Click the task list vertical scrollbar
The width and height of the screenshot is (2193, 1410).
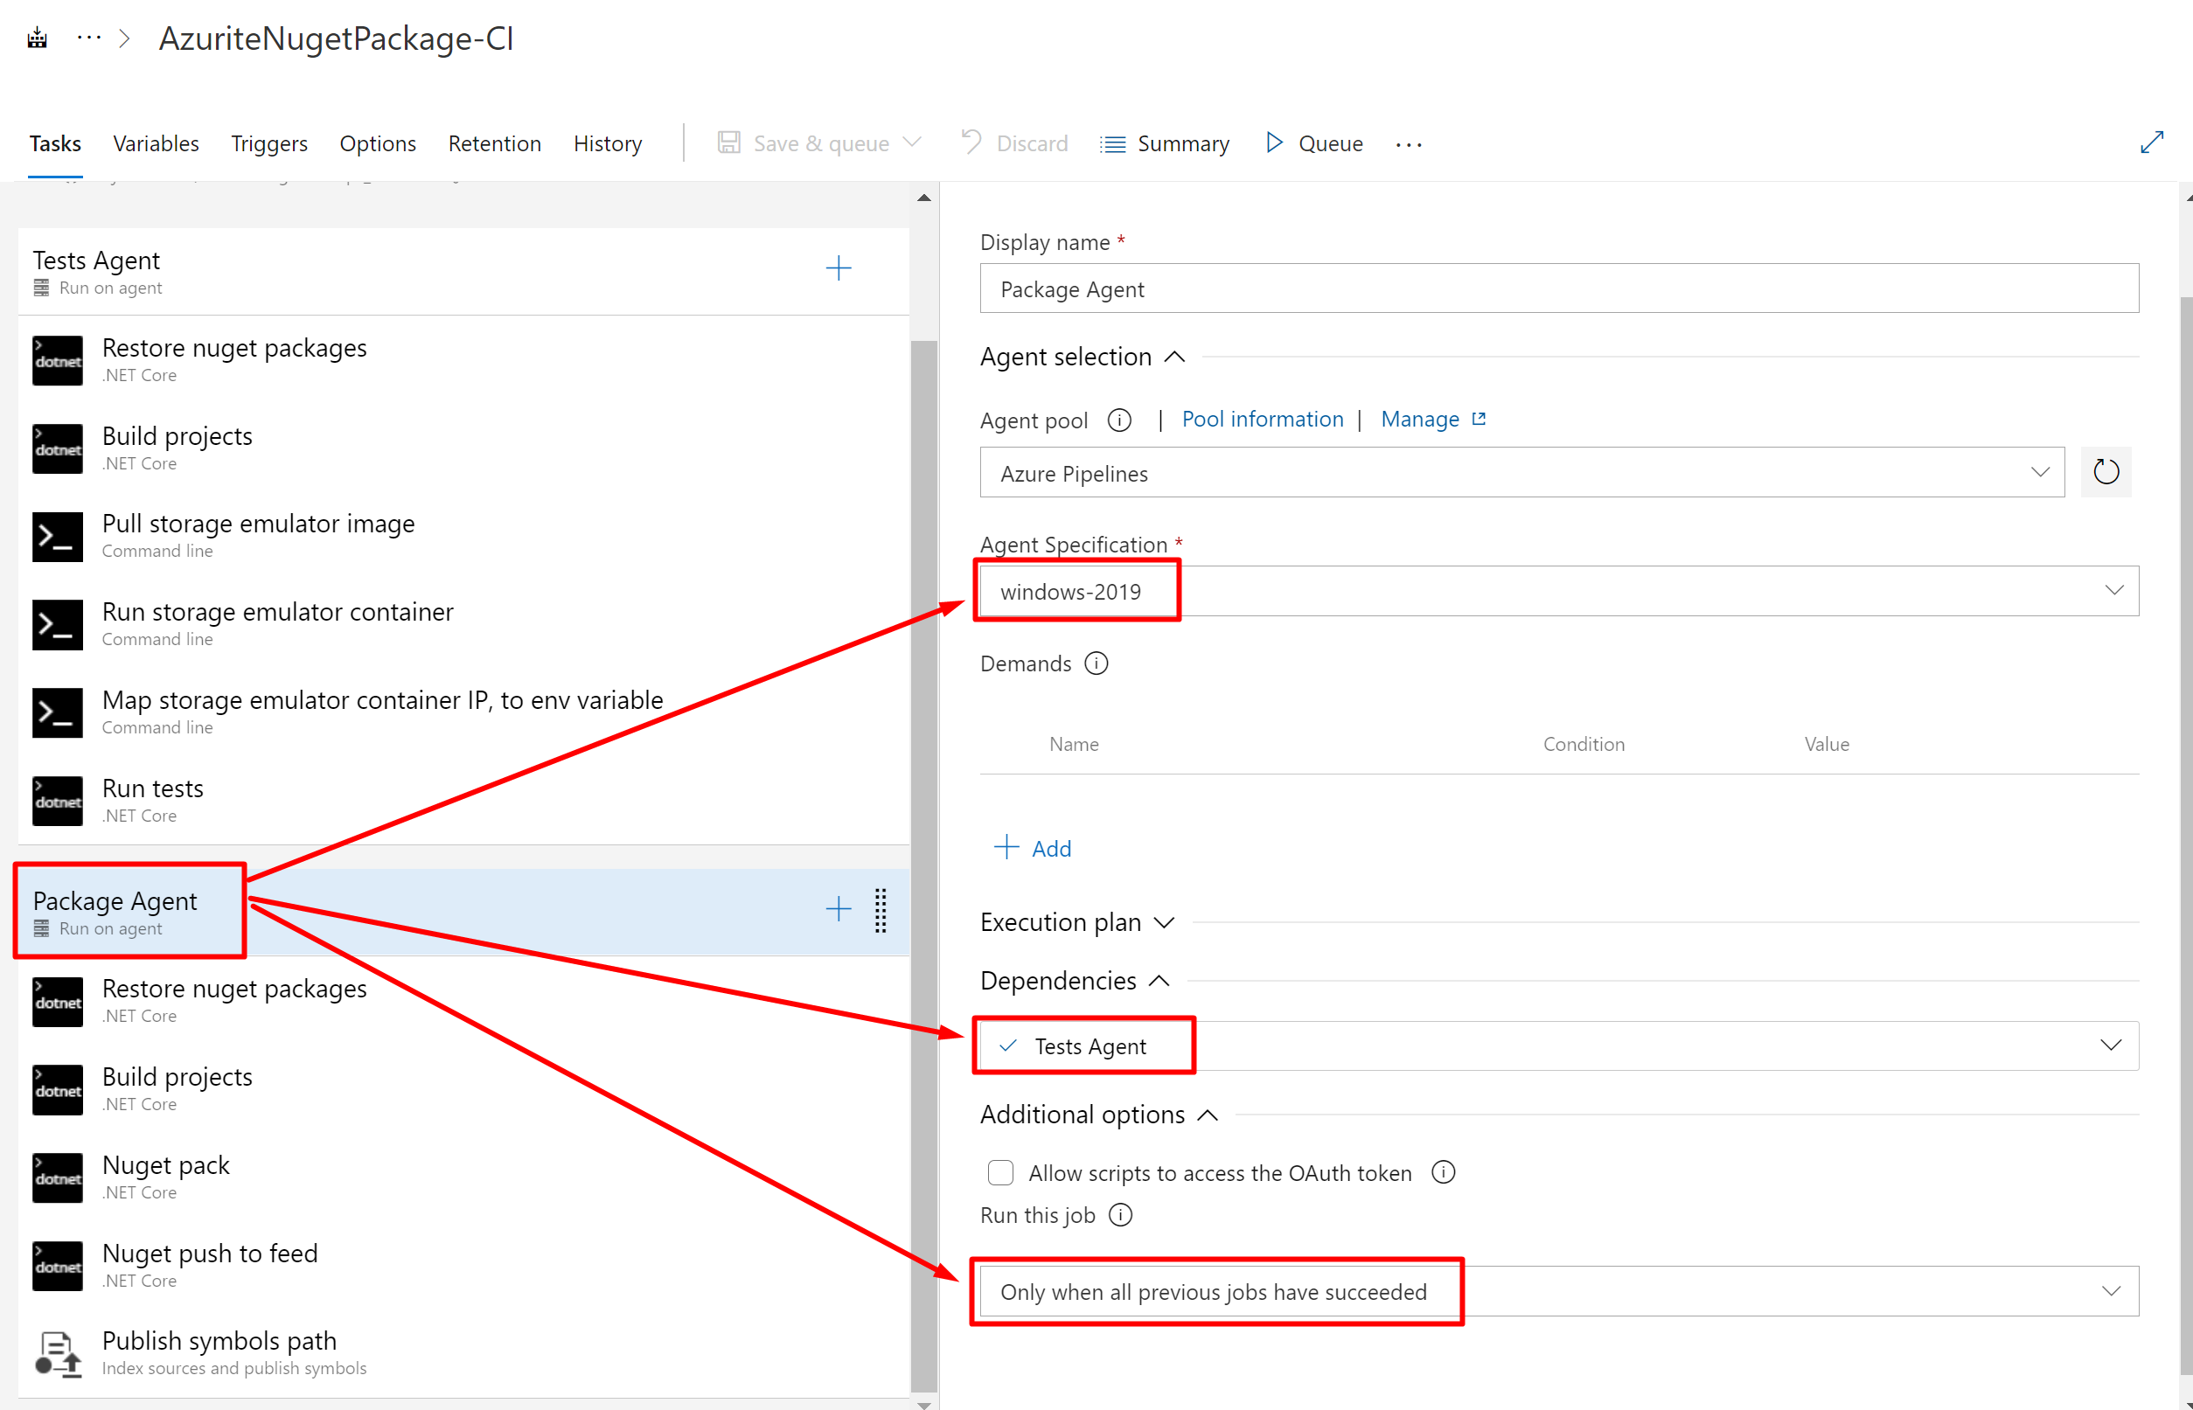tap(923, 865)
